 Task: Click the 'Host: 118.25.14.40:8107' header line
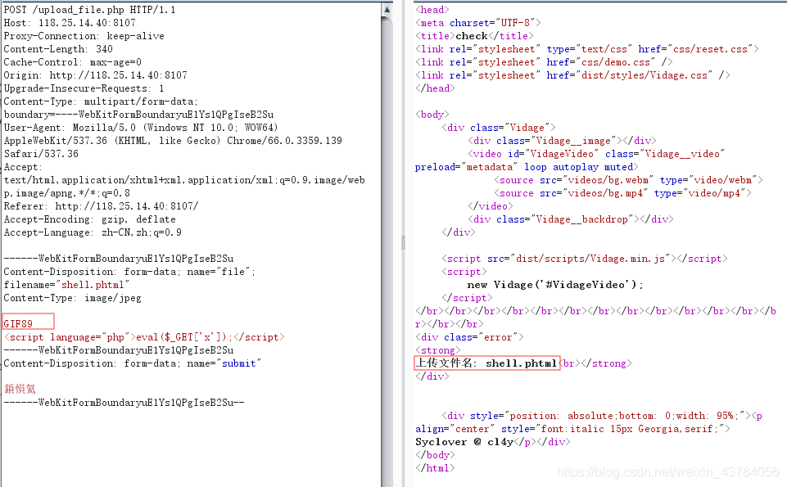pyautogui.click(x=70, y=23)
